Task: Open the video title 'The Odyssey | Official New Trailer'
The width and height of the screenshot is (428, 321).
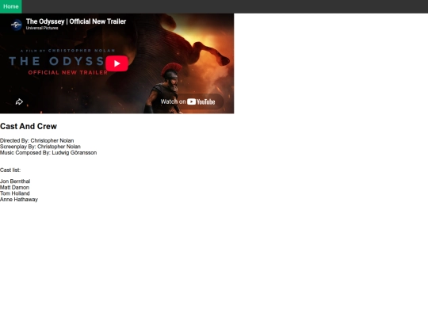Action: tap(76, 21)
